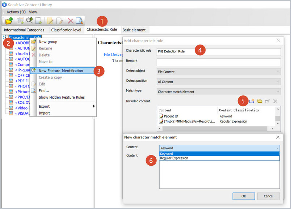291x209 pixels.
Task: Select the Characteristic Rule root node
Action: (x=25, y=37)
